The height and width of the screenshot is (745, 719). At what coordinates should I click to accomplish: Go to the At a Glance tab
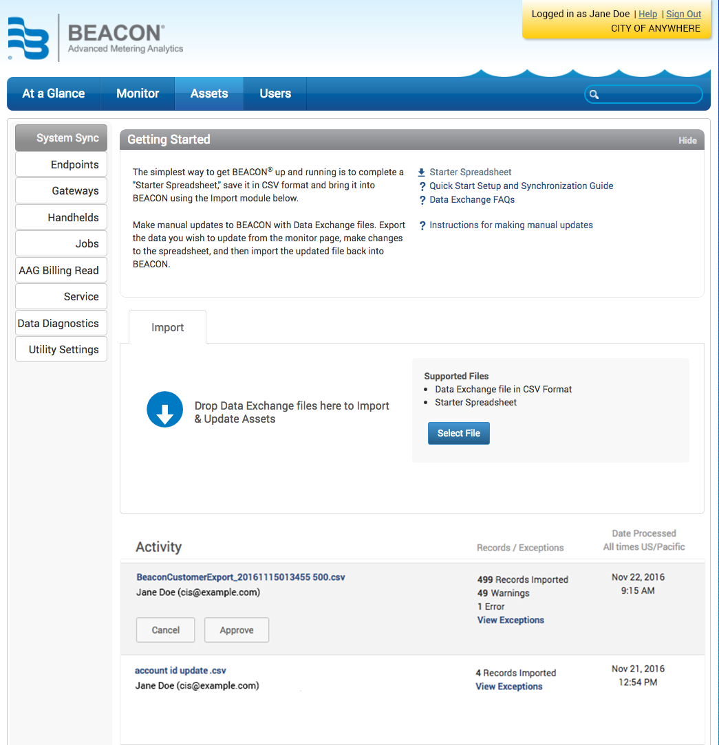click(x=54, y=93)
